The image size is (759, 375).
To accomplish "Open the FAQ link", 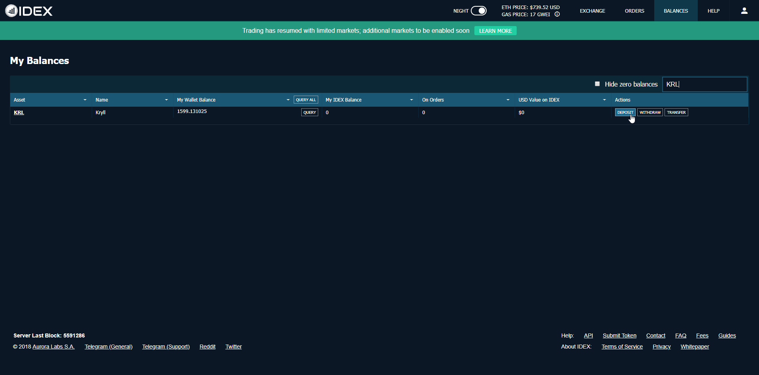I will (x=681, y=335).
